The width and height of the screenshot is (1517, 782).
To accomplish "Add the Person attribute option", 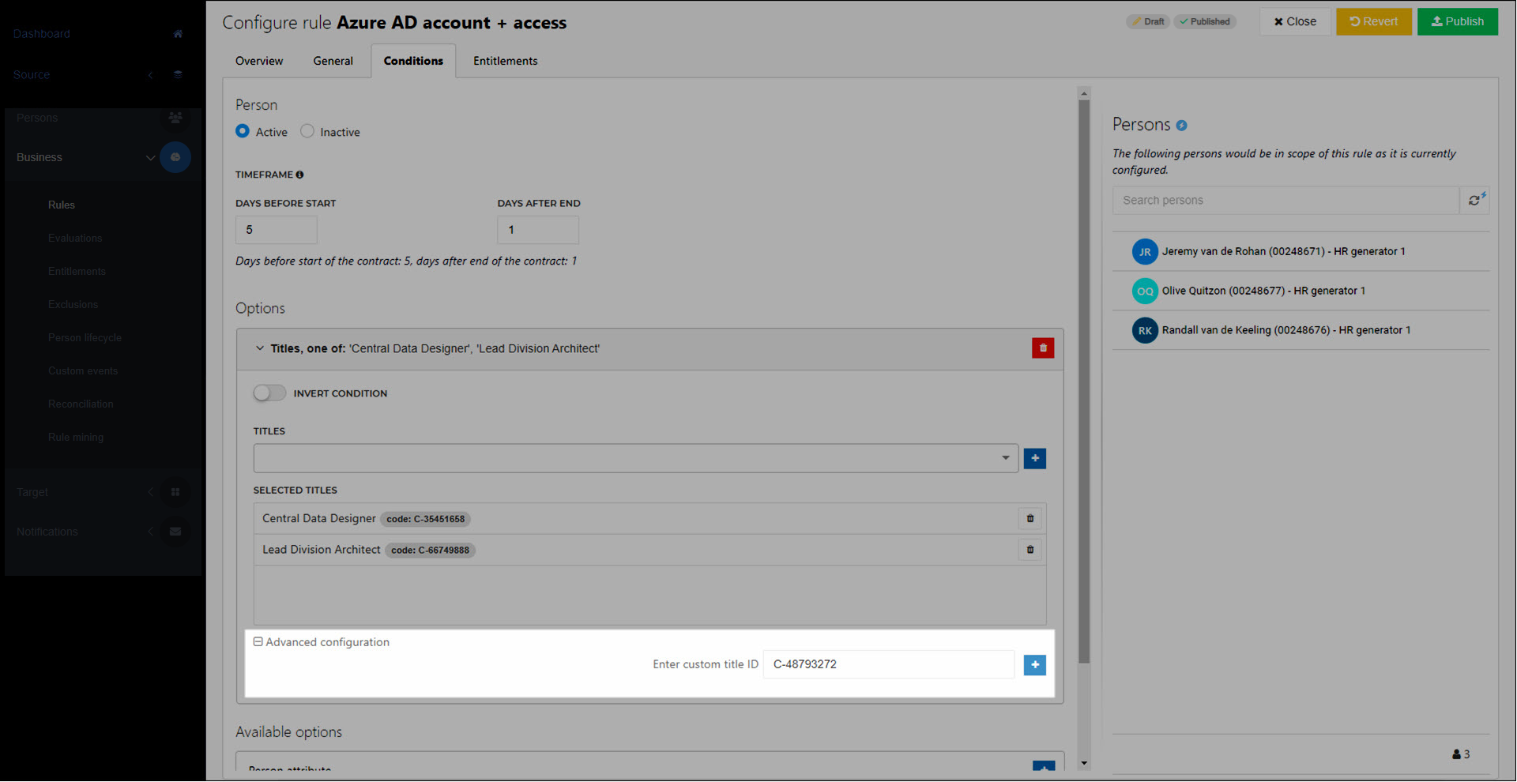I will 1044,767.
